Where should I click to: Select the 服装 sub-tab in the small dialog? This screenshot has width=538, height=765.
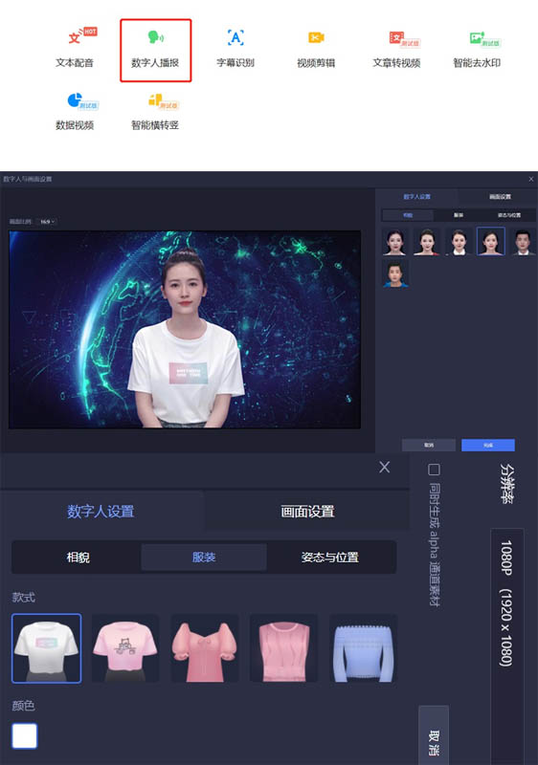[x=459, y=215]
